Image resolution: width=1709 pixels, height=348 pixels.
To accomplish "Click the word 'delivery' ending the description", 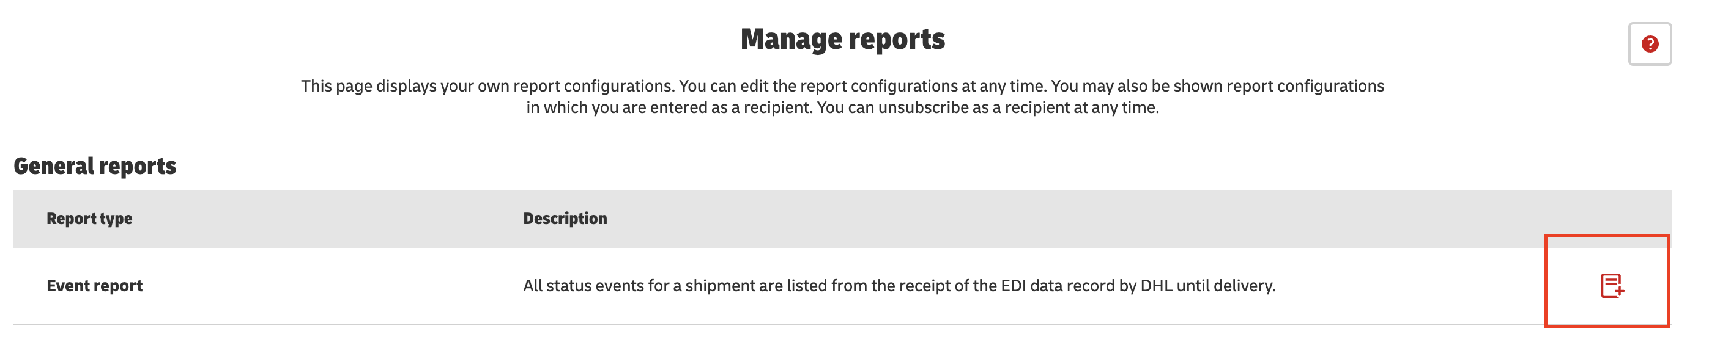I will click(1244, 286).
